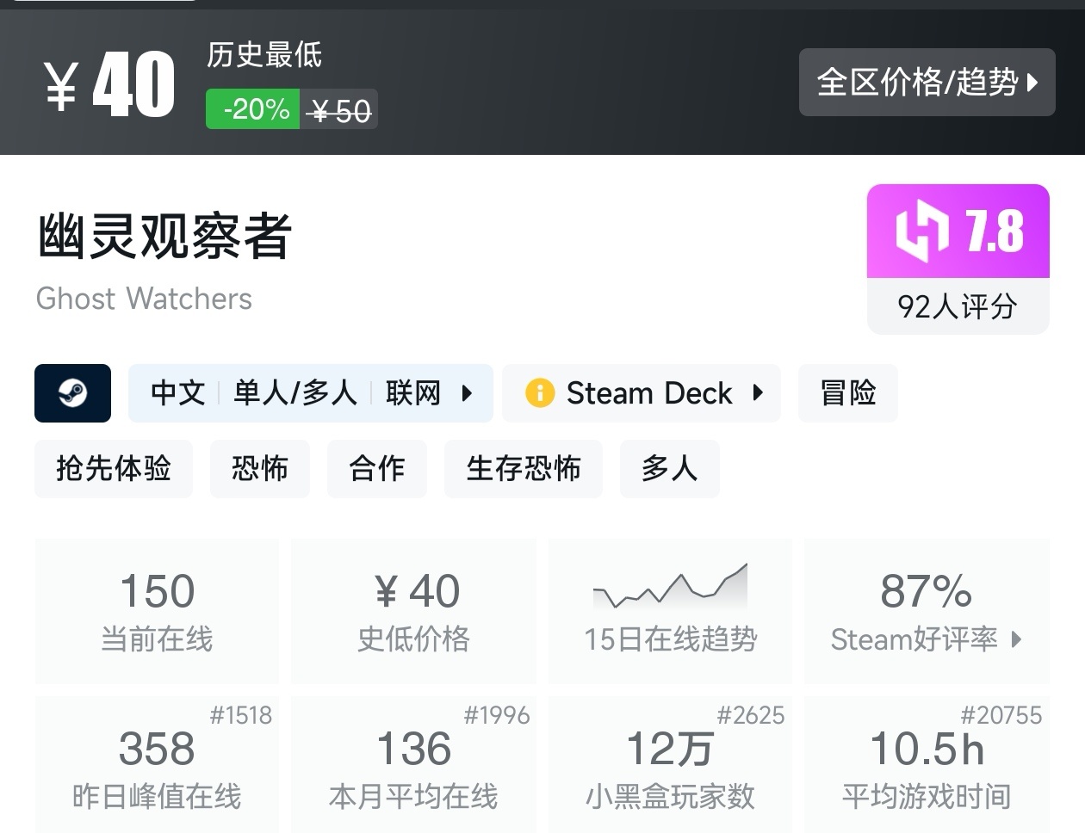Select the 冒险 genre tag
The width and height of the screenshot is (1085, 833).
coord(847,393)
